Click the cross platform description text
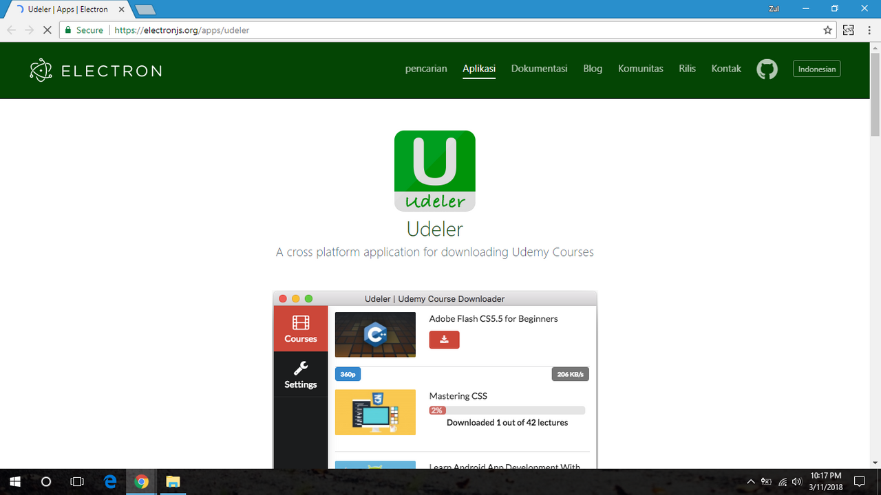 pyautogui.click(x=434, y=252)
